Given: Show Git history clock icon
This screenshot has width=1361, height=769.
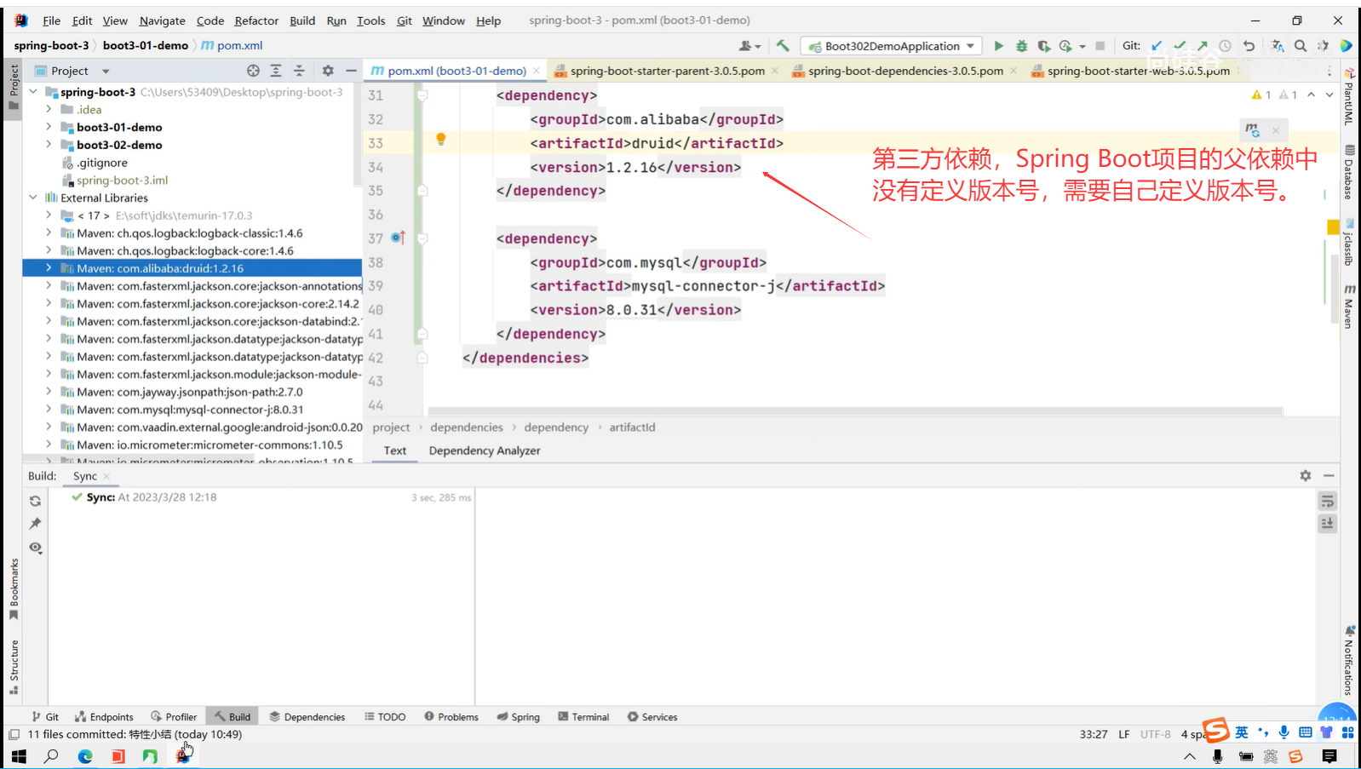Looking at the screenshot, I should (x=1225, y=46).
